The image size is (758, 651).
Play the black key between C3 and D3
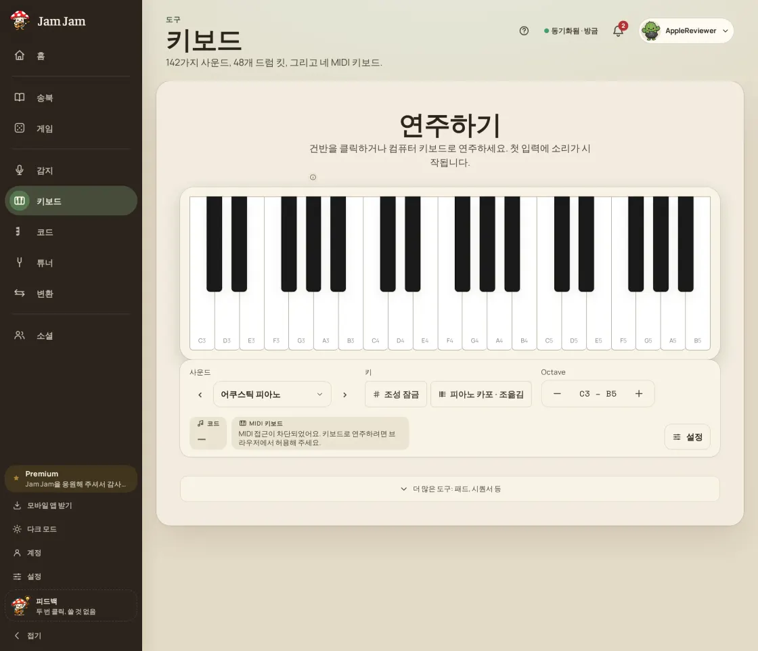click(x=214, y=244)
